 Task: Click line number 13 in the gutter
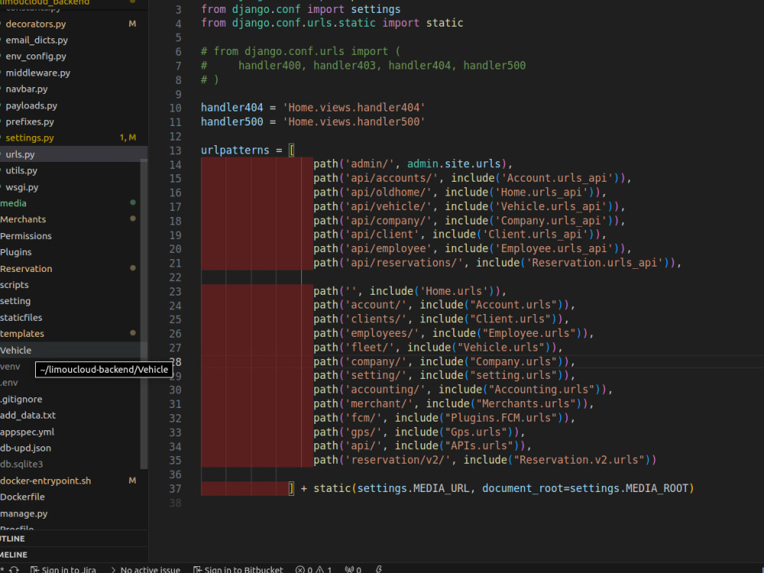tap(175, 151)
